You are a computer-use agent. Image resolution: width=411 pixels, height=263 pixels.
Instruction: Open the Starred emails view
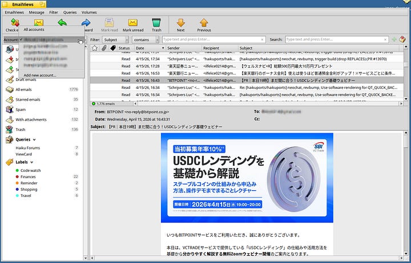[28, 100]
